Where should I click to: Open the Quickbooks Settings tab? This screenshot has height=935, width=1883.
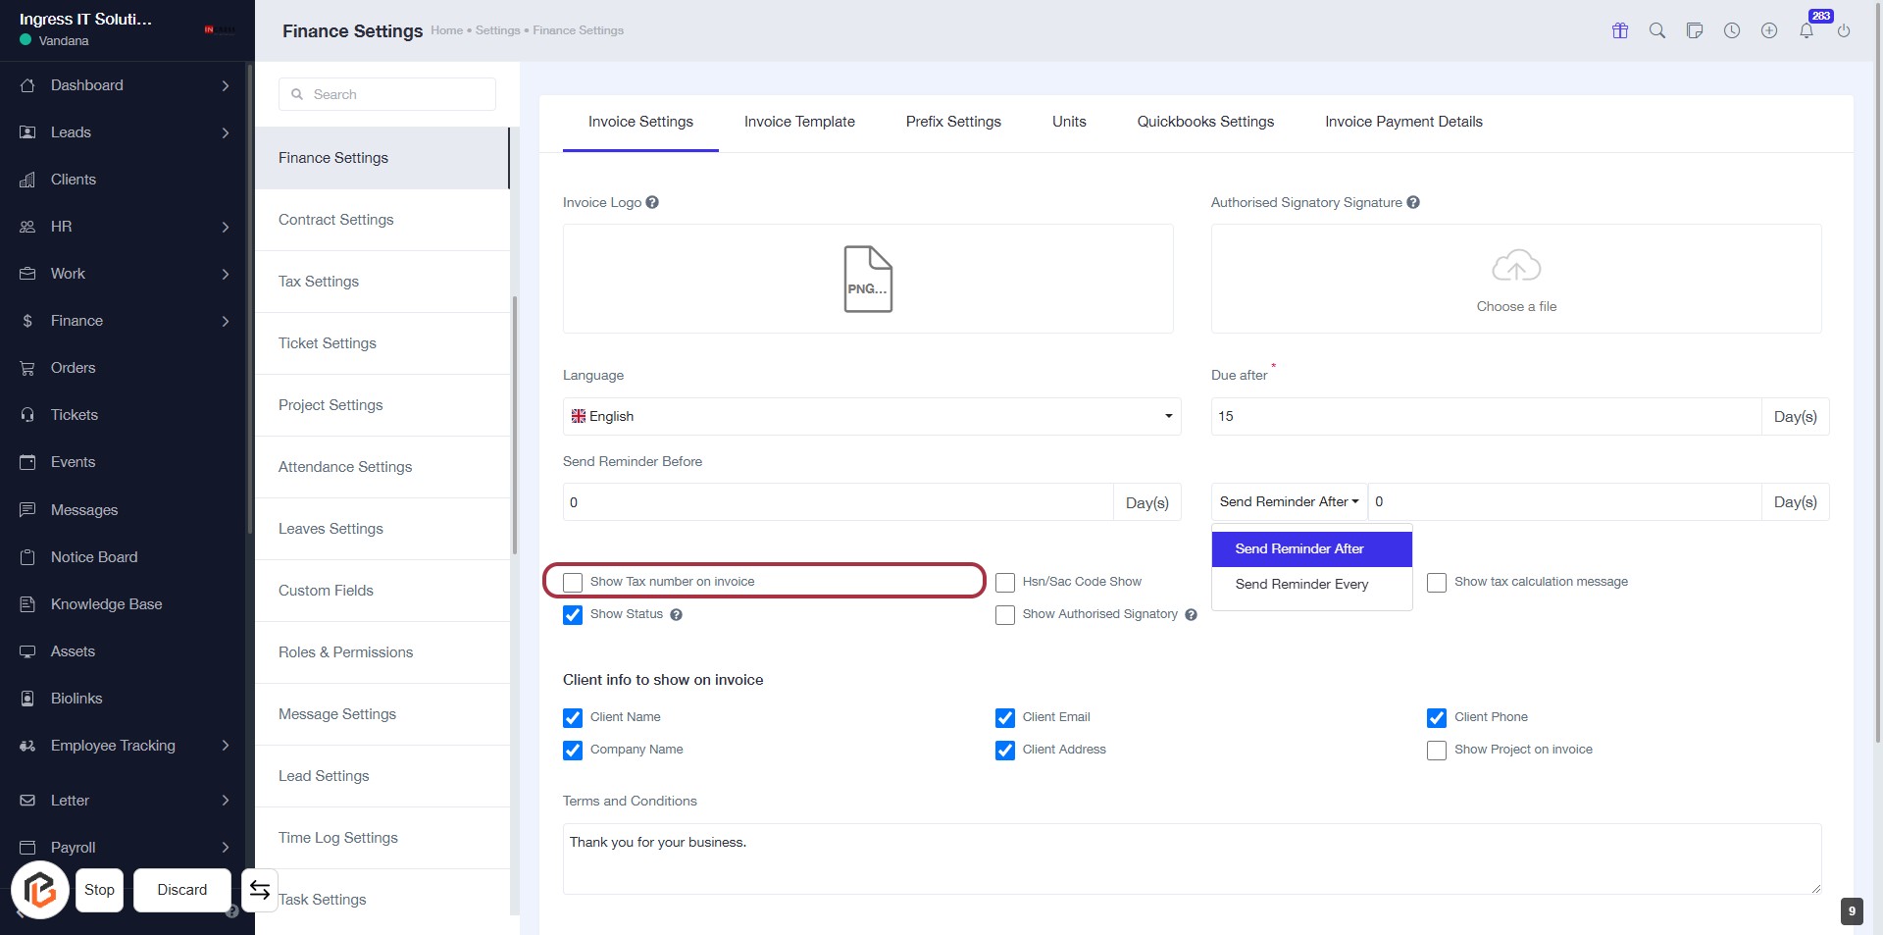(x=1205, y=122)
